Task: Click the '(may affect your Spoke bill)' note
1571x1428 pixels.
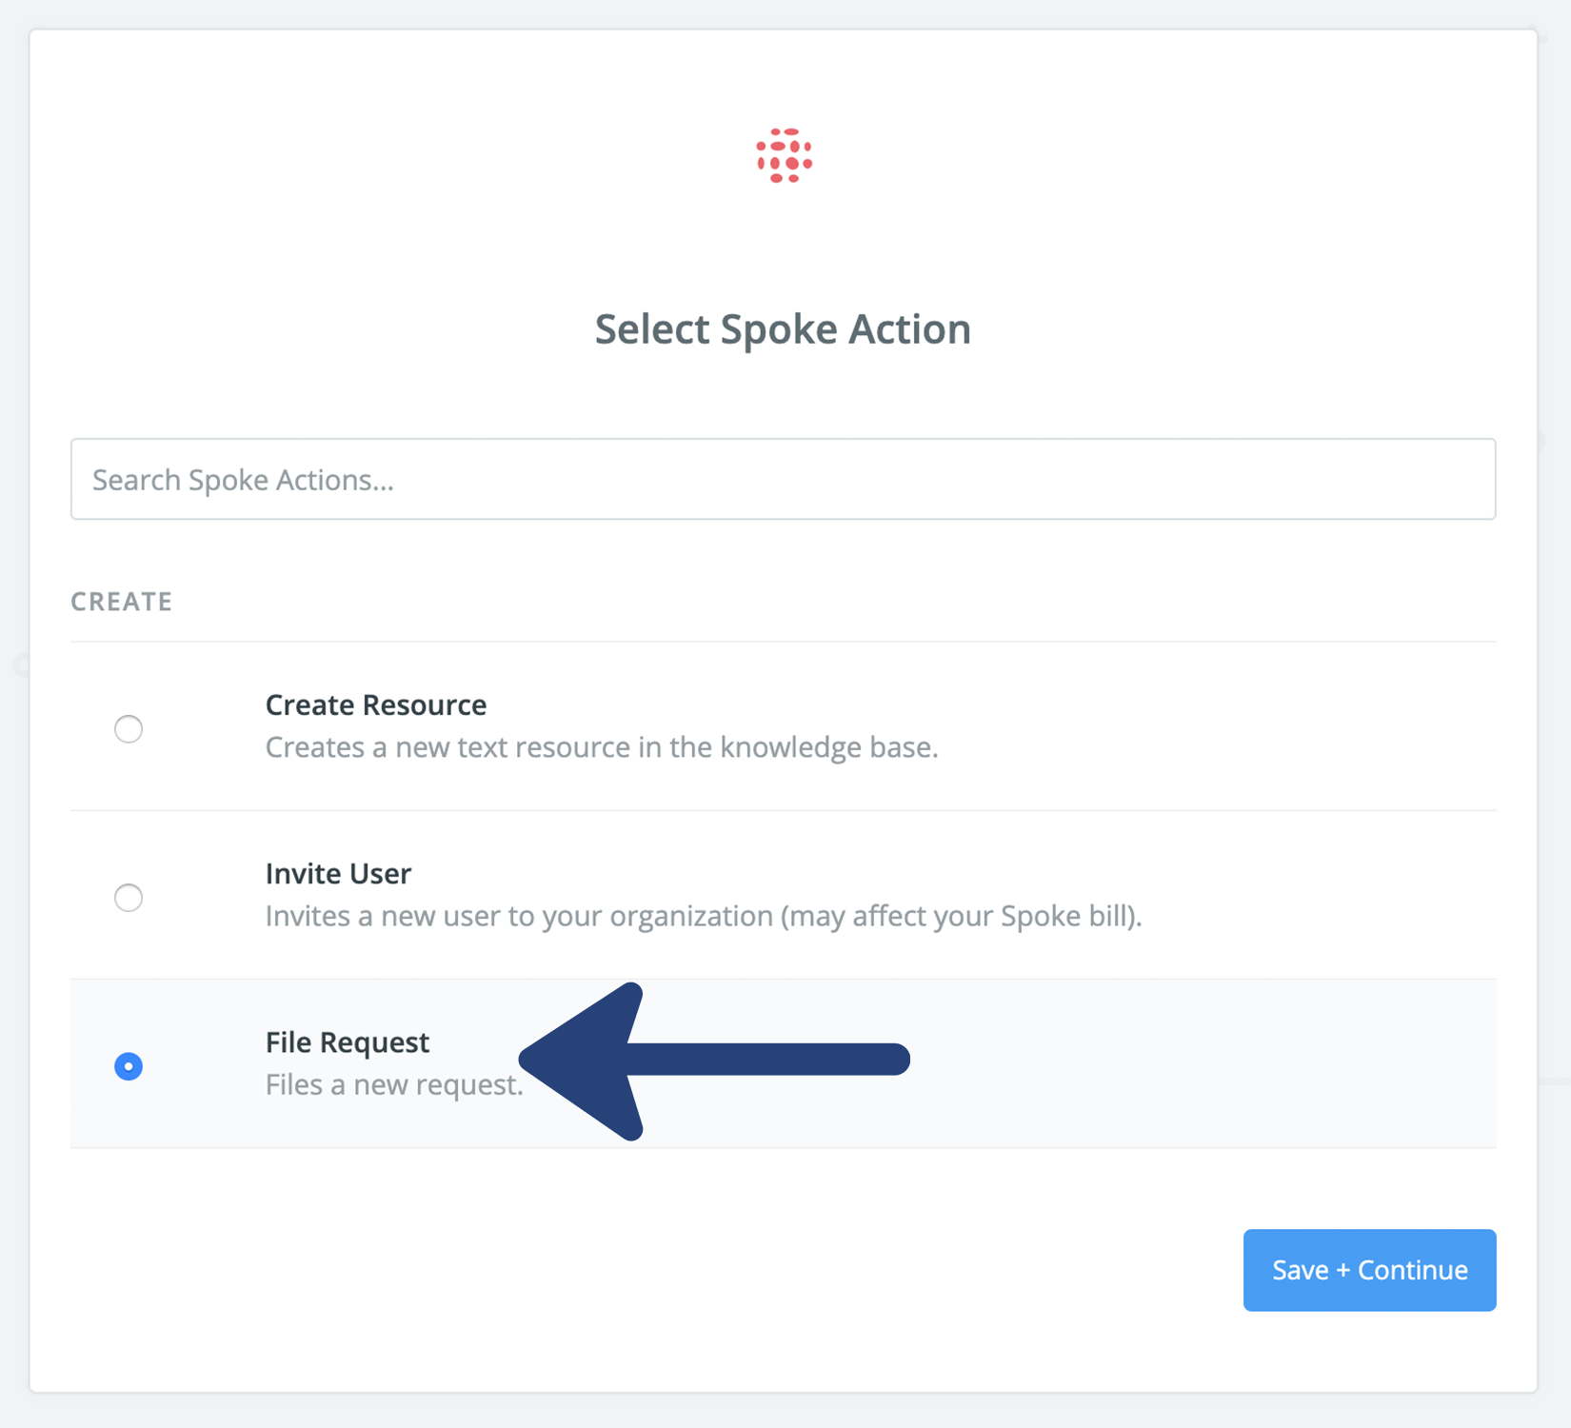Action: point(962,916)
